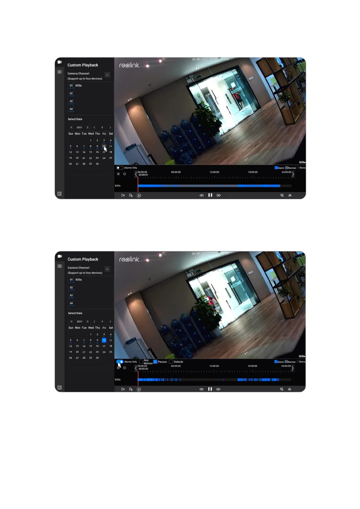Click collapse arrow at lower sidebar bottom
This screenshot has width=360, height=509.
click(60, 387)
